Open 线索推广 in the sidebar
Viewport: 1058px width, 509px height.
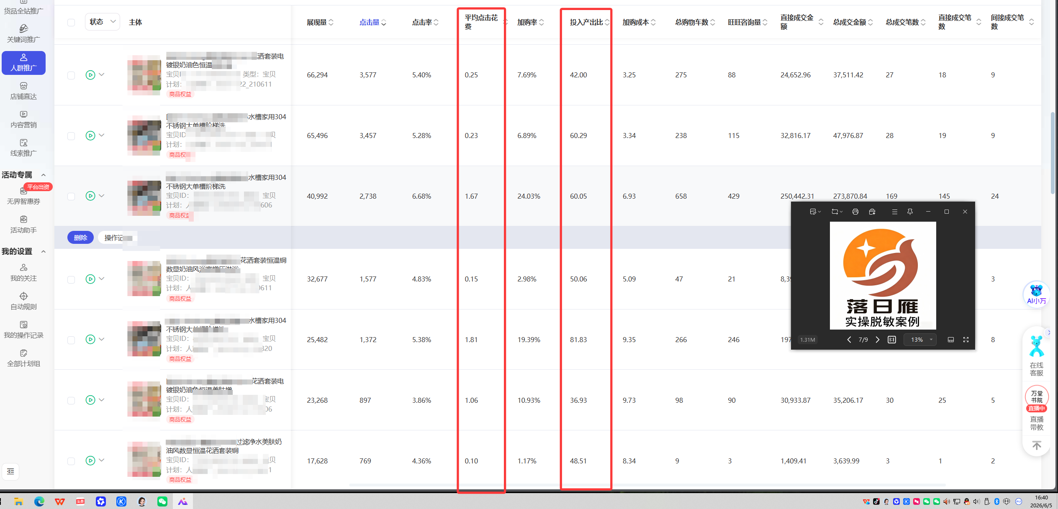pos(23,148)
